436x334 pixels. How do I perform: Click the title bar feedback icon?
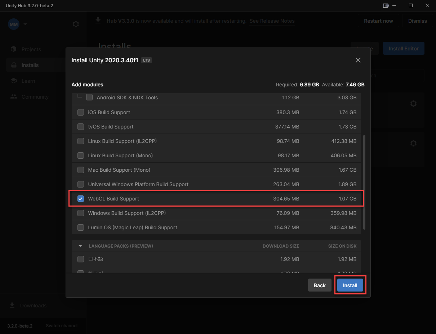point(386,5)
